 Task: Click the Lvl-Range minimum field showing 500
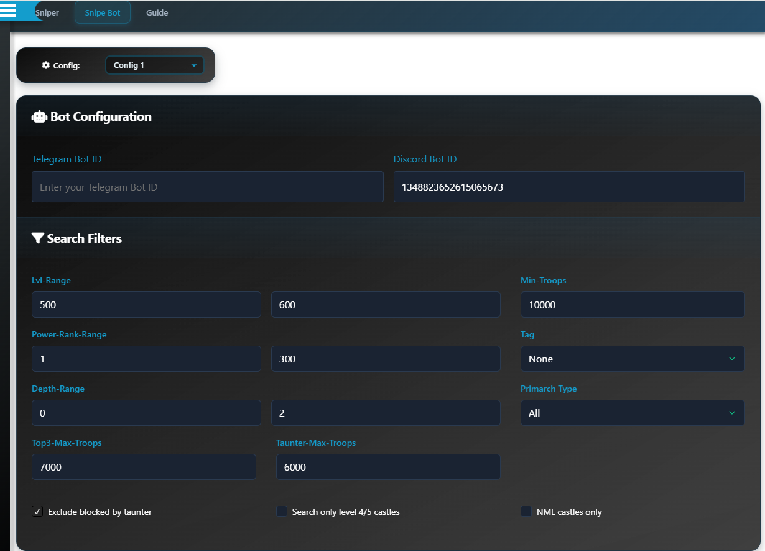[146, 305]
